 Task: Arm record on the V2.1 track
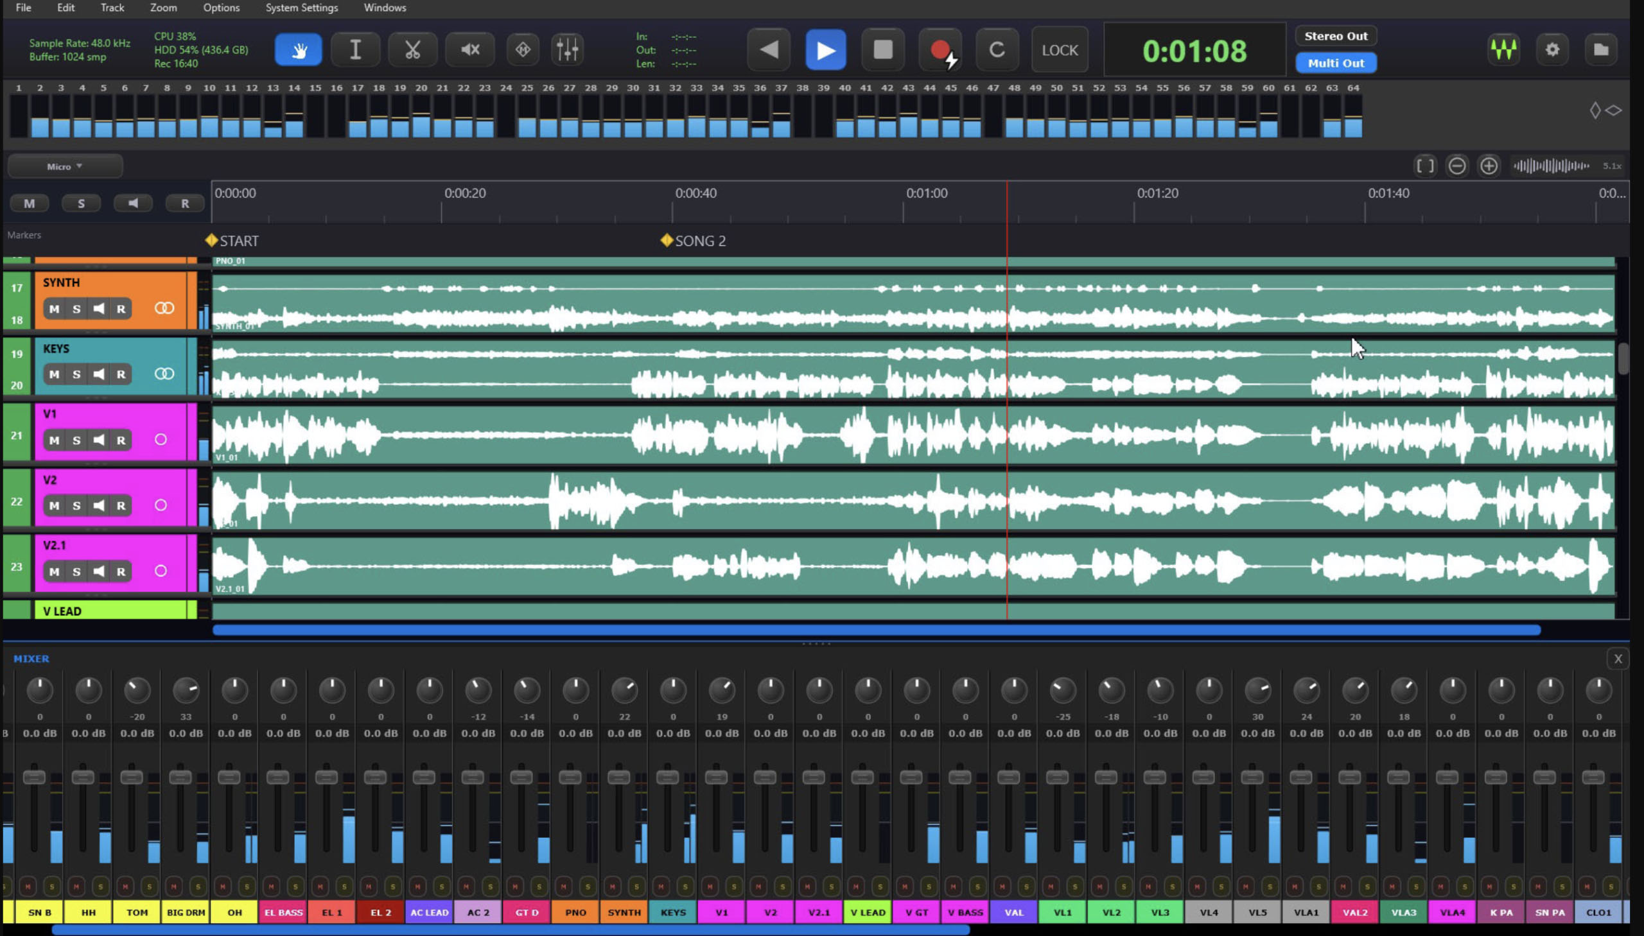[x=121, y=571]
